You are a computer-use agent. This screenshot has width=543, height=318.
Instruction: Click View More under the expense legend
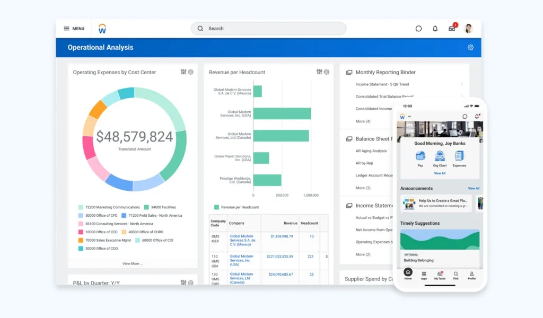click(x=133, y=262)
